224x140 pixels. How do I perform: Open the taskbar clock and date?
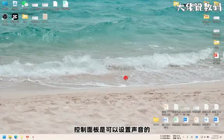pyautogui.click(x=215, y=137)
